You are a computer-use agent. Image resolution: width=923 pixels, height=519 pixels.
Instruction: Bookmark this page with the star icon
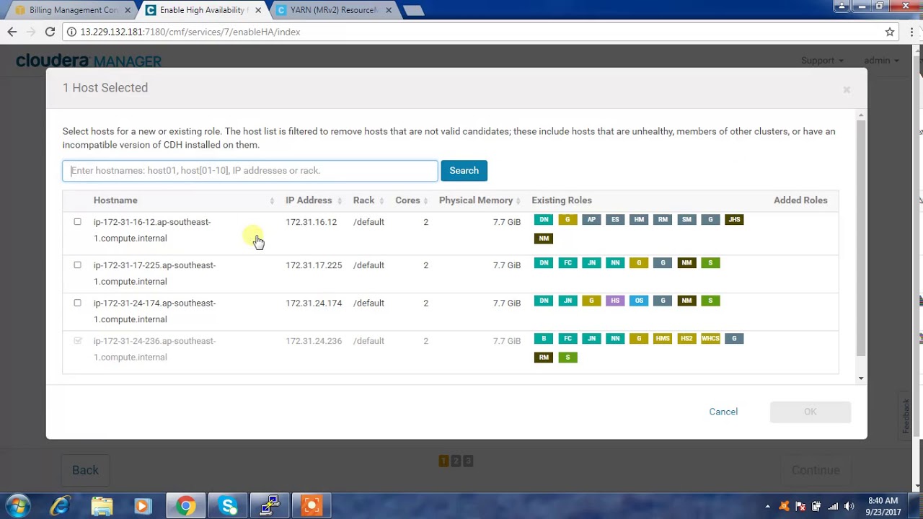pyautogui.click(x=890, y=32)
